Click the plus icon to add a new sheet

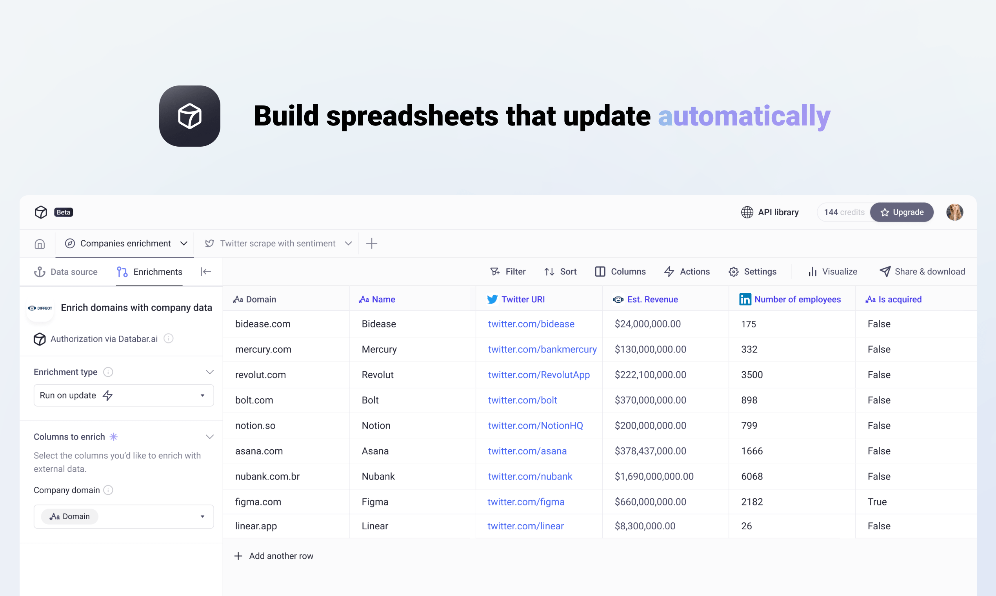(371, 243)
